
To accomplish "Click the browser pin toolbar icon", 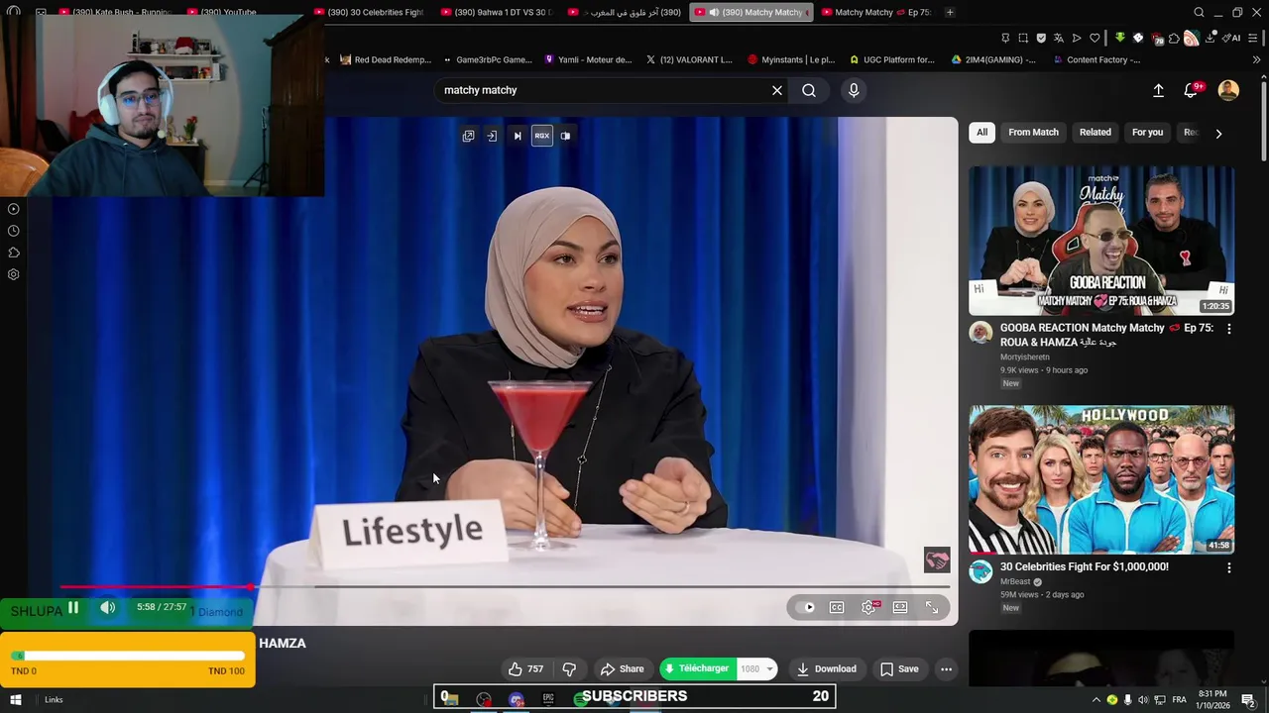I will pos(1005,38).
